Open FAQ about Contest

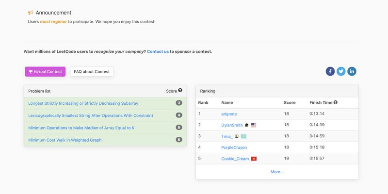[x=92, y=71]
